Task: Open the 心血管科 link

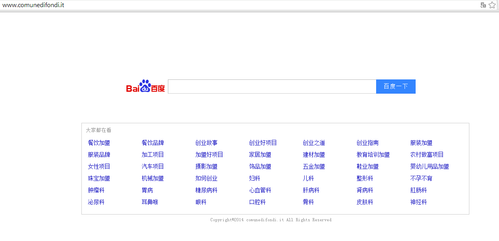Action: click(260, 190)
